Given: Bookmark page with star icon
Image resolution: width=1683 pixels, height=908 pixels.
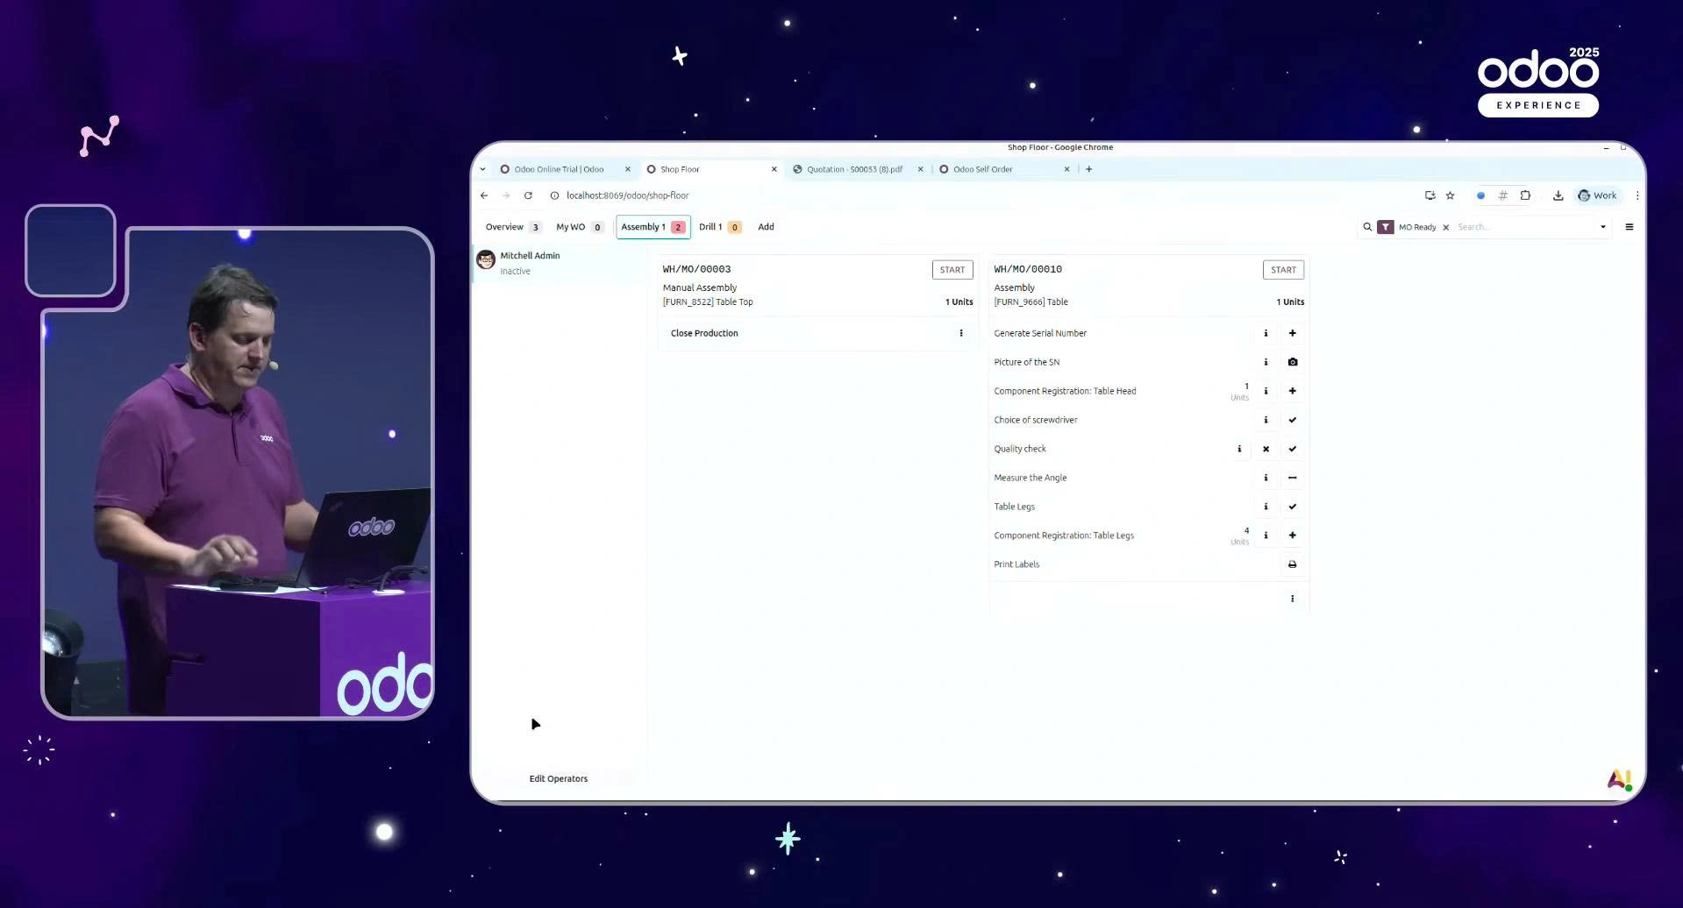Looking at the screenshot, I should click(1450, 195).
